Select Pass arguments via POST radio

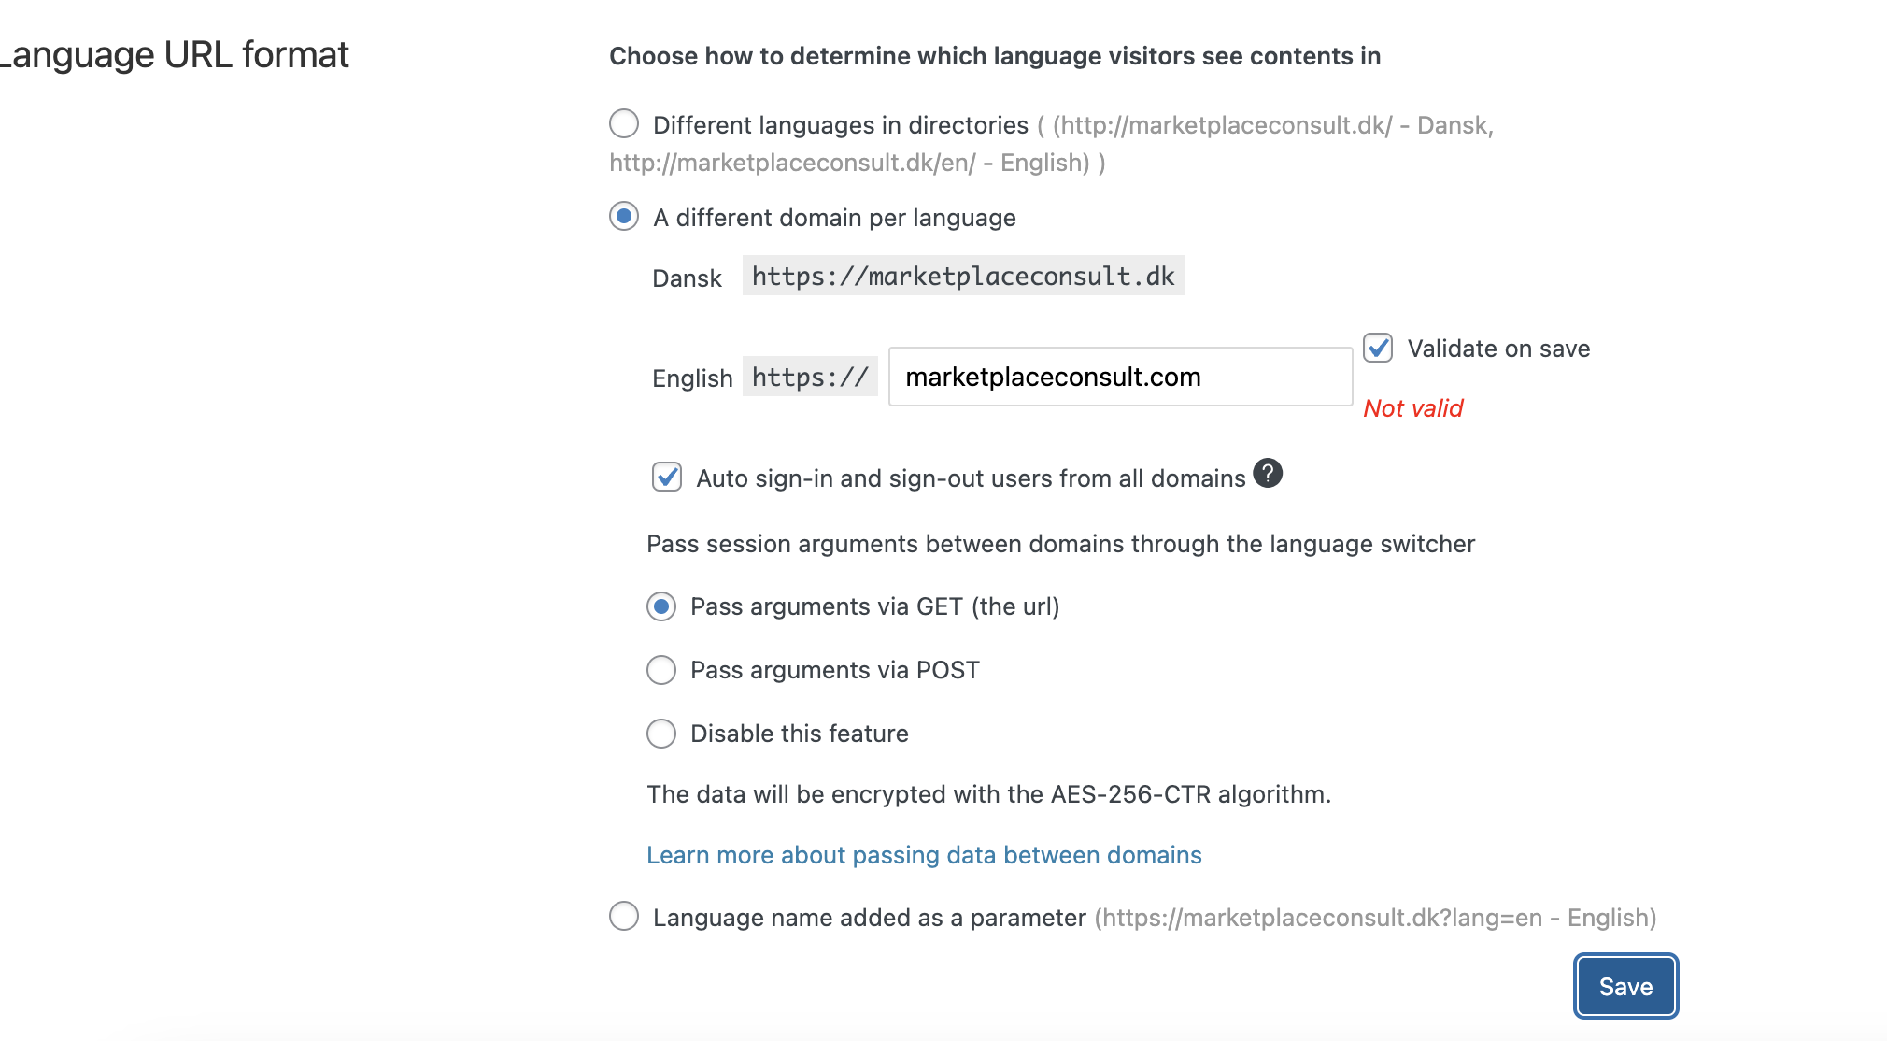click(x=661, y=670)
